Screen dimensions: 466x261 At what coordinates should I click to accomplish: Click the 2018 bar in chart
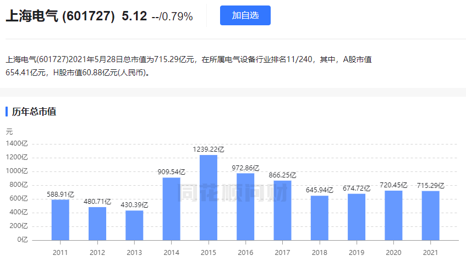pos(320,218)
